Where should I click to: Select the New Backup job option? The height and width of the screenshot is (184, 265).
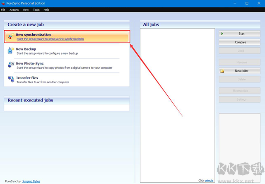pos(67,51)
